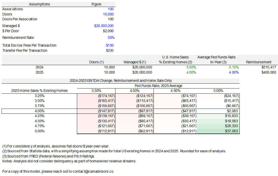Select the 2025 Home Sales % Existing Homes header
Screen dimensions: 278x176
click(x=39, y=91)
